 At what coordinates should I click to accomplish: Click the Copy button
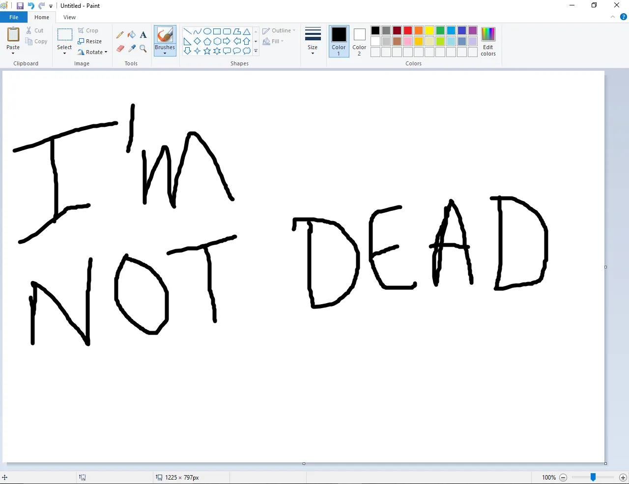(x=37, y=41)
